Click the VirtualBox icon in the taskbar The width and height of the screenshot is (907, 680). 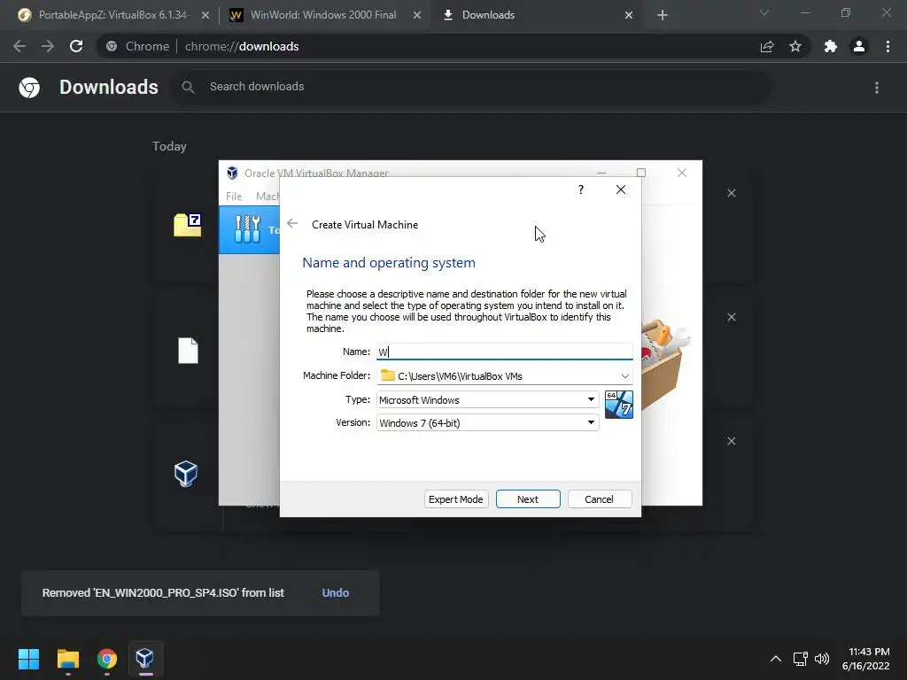coord(145,659)
